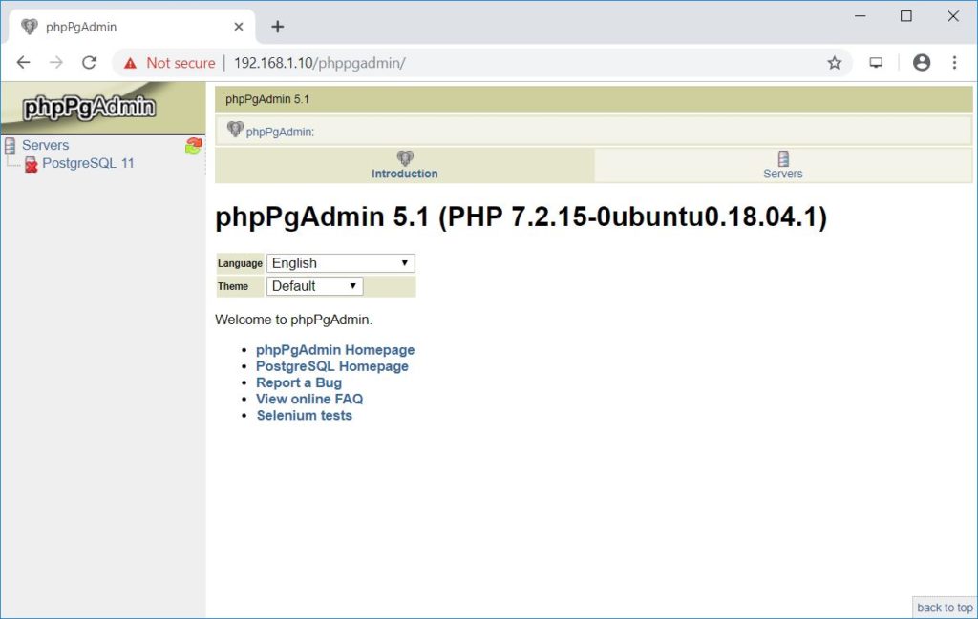The width and height of the screenshot is (978, 619).
Task: Open the Selenium tests link
Action: tap(305, 415)
